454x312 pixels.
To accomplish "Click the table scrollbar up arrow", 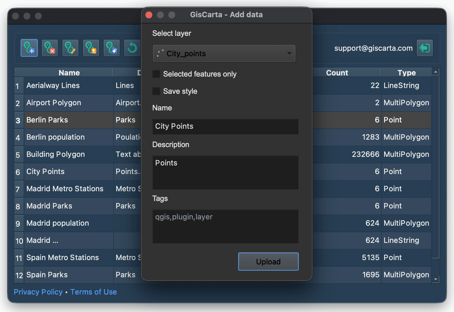I will click(435, 72).
